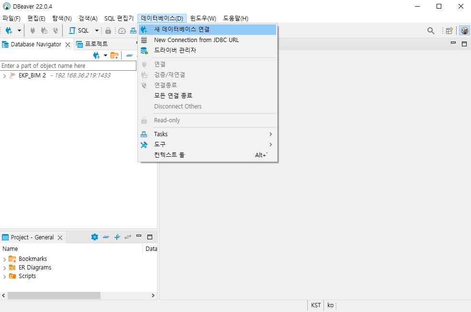Select the new connection plug icon
Screen dimensions: 471x312
[8, 30]
